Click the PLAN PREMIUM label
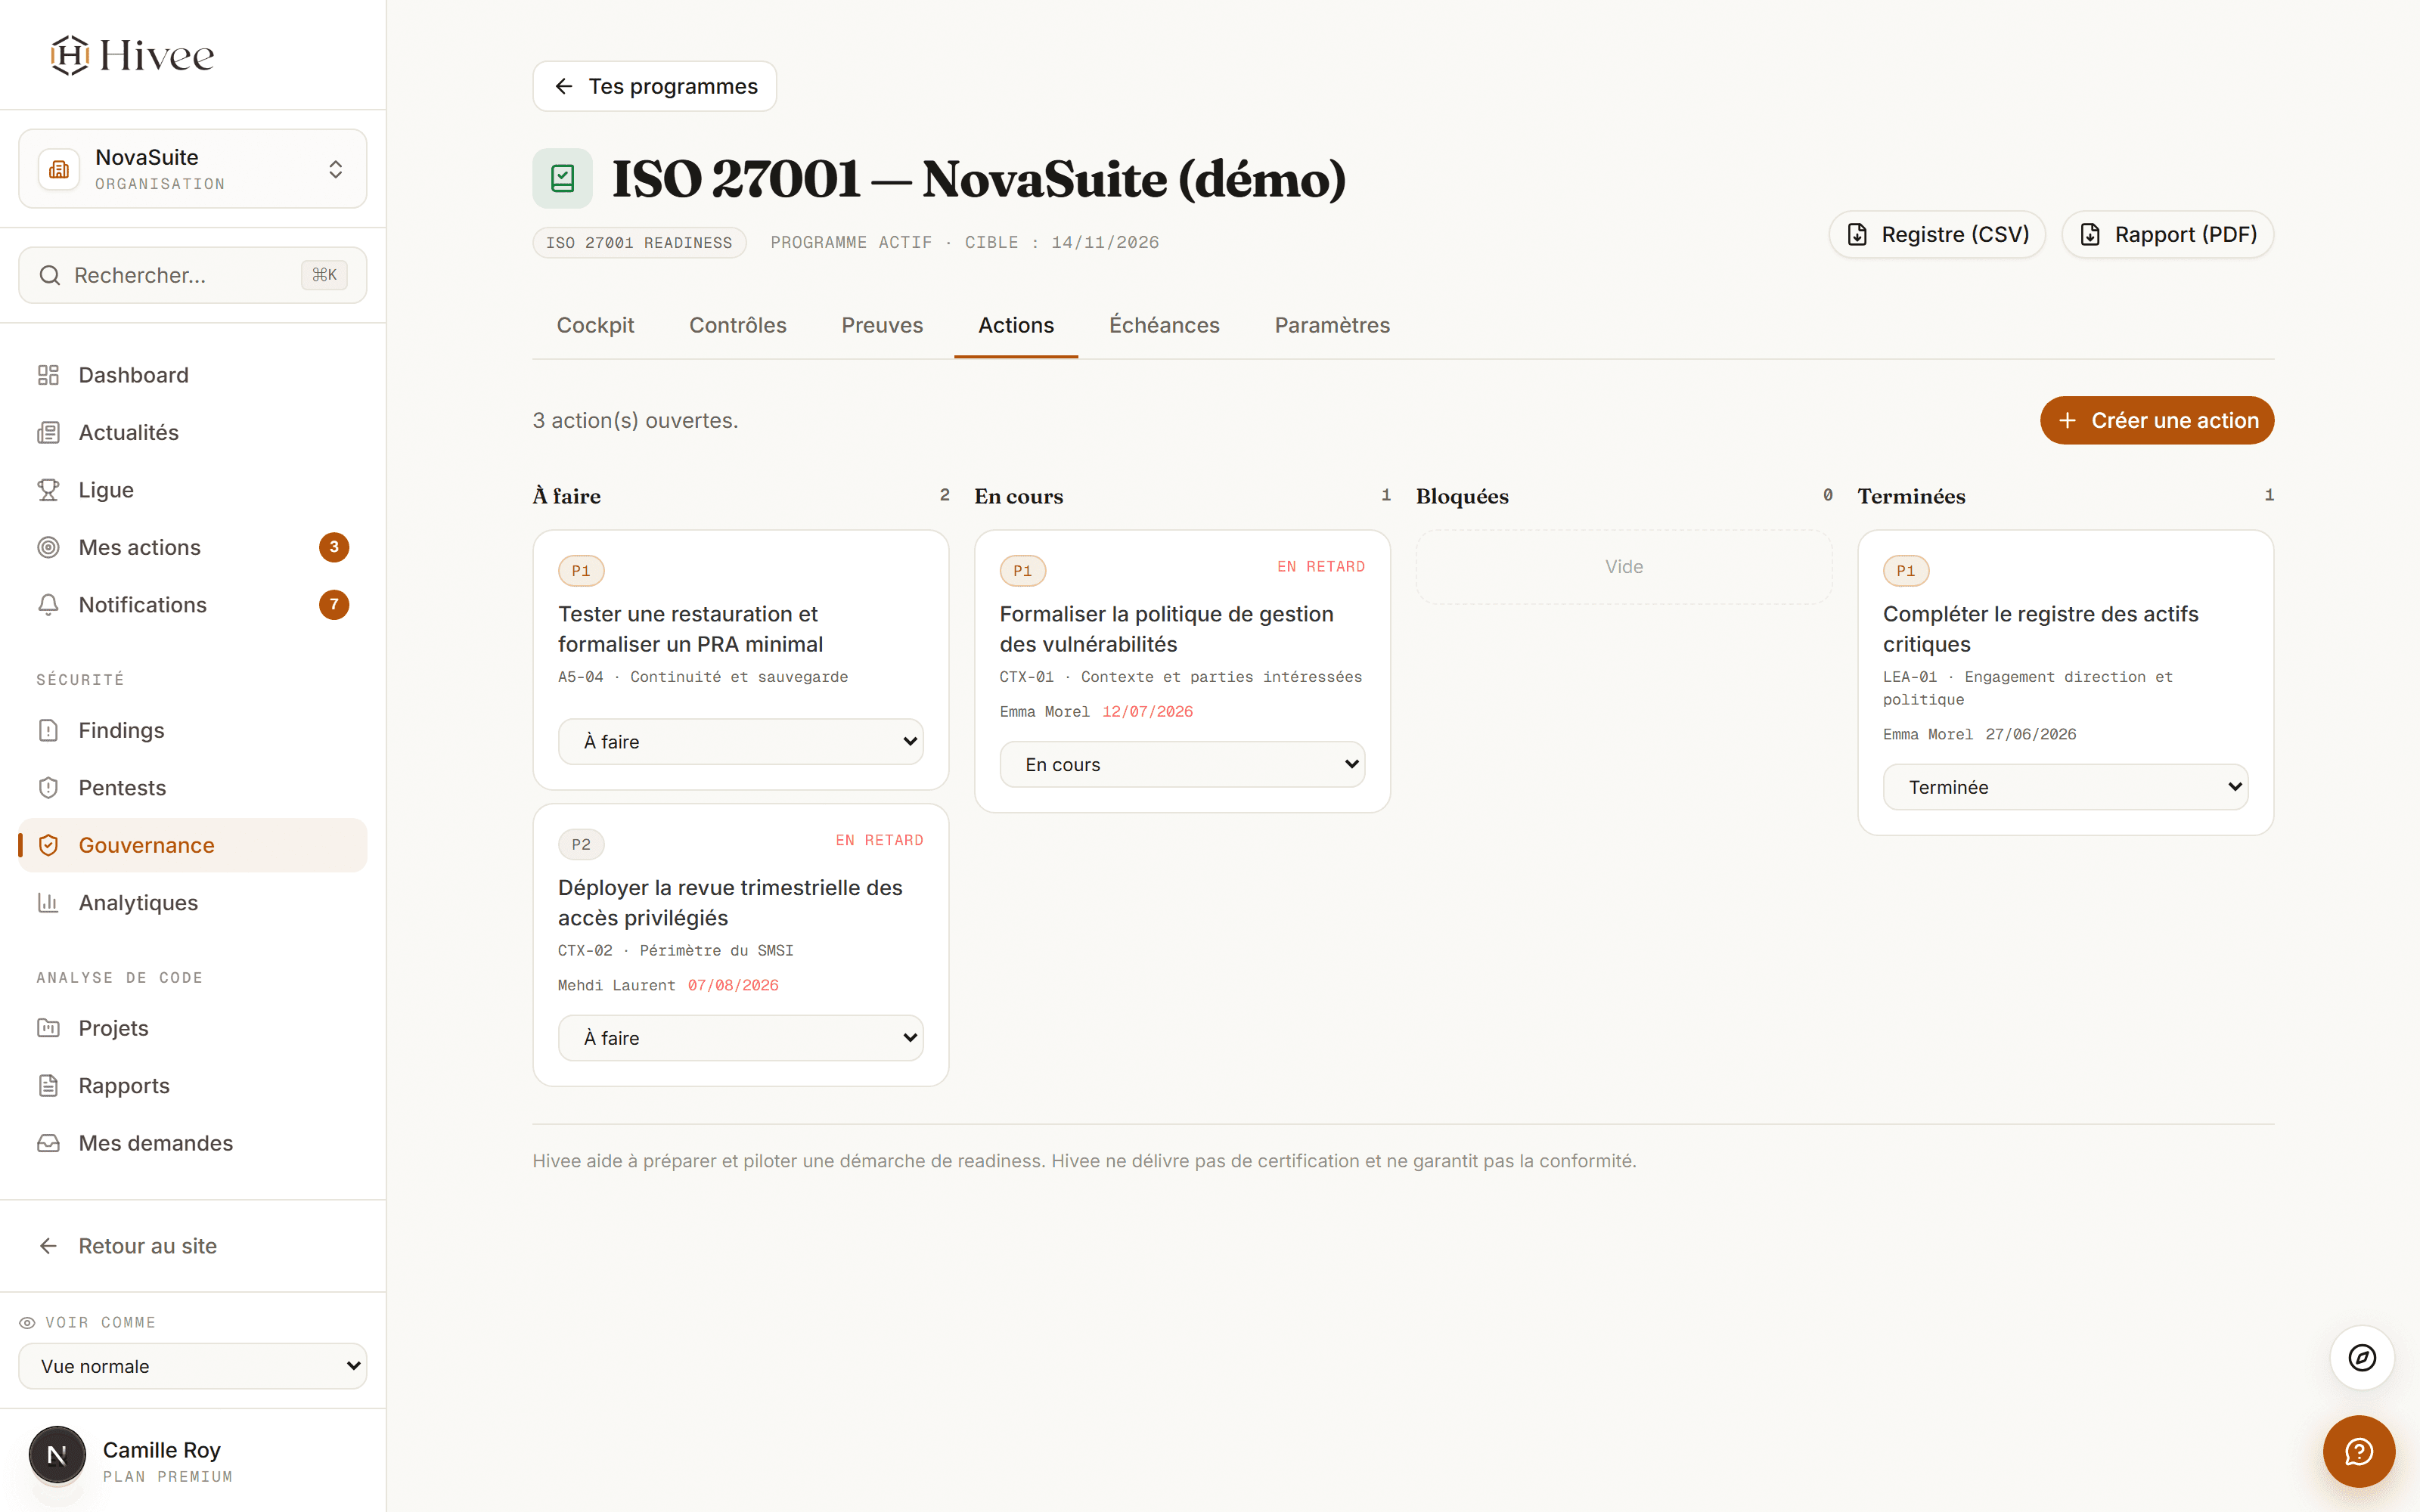 (168, 1477)
